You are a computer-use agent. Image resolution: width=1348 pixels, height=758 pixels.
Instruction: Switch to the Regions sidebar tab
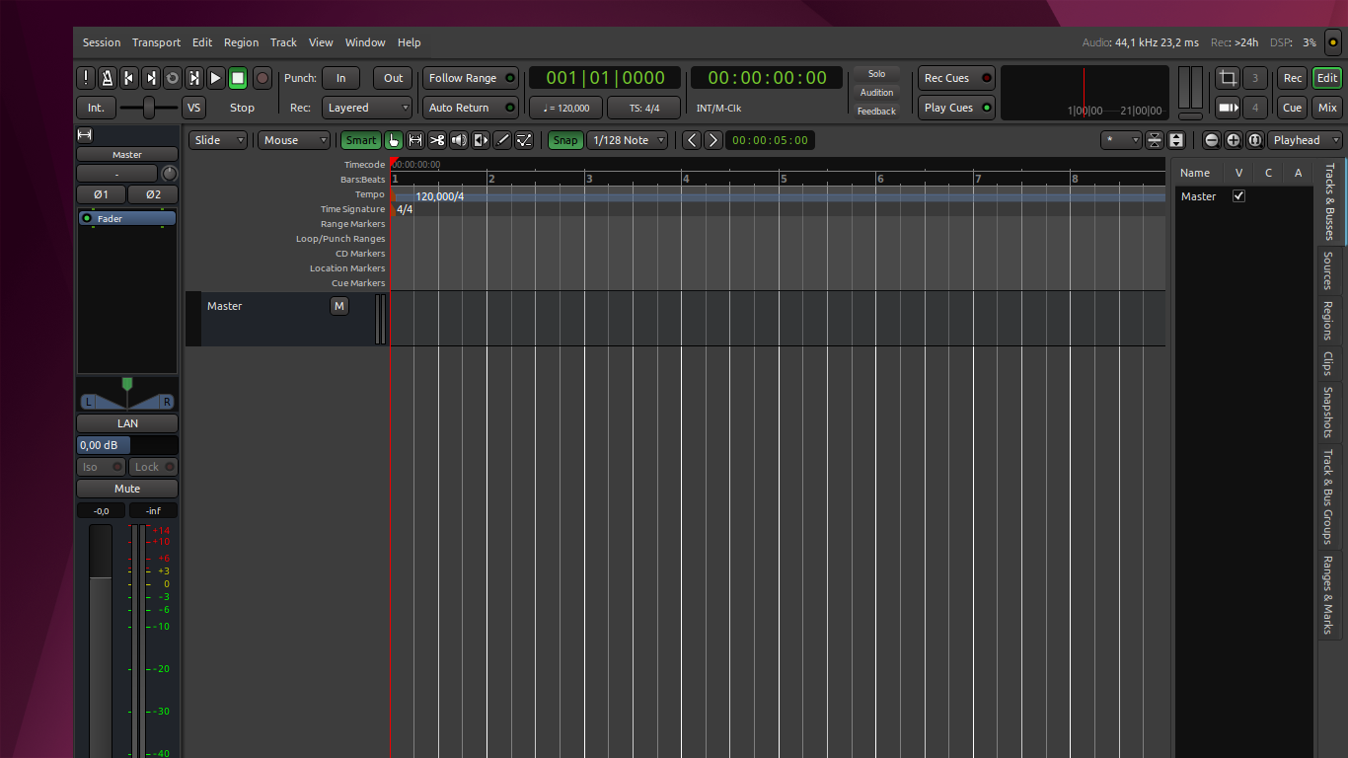point(1328,321)
